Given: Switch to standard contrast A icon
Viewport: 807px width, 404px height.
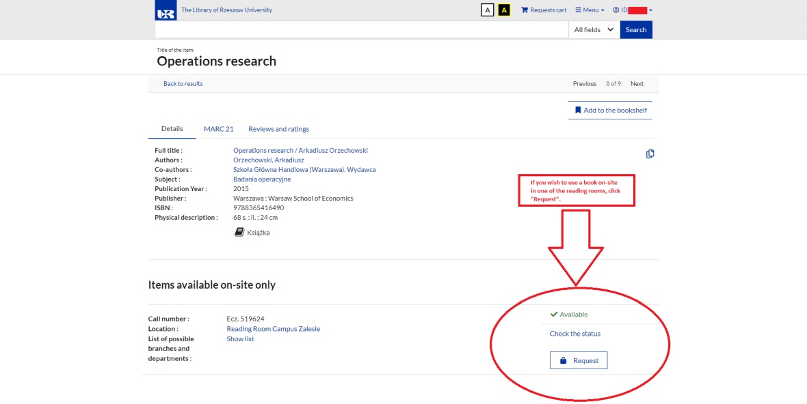Looking at the screenshot, I should pos(487,10).
